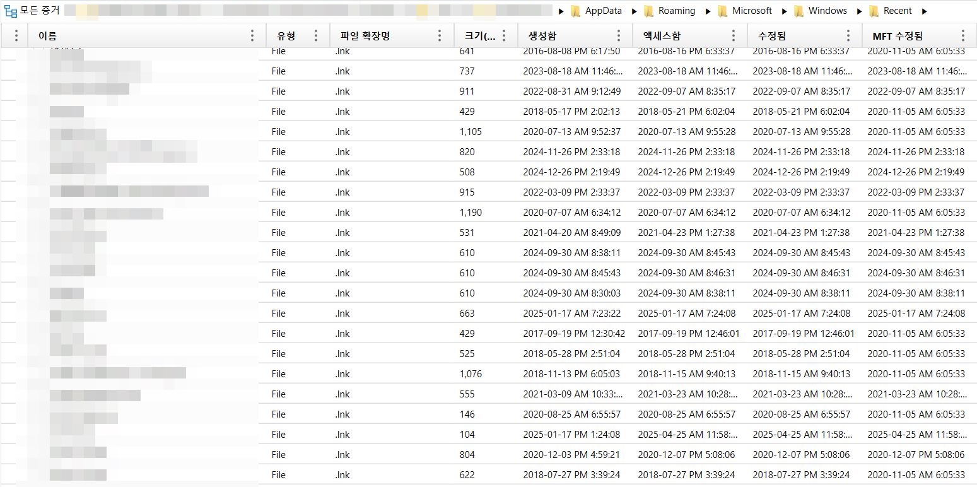Select the size cell 911

[x=467, y=91]
